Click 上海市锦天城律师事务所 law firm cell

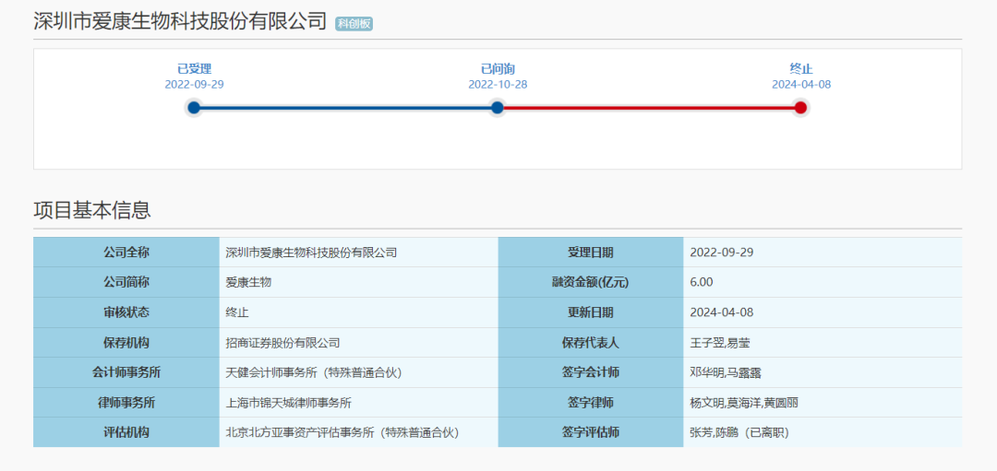point(289,403)
